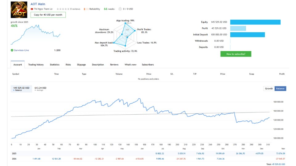Image resolution: width=296 pixels, height=166 pixels.
Task: Click the 66 weeks text
Action: coord(109,9)
